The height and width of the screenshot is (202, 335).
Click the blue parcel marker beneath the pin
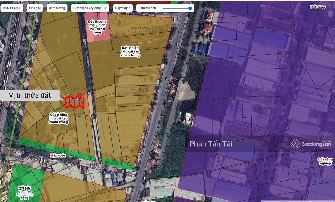[x=75, y=101]
